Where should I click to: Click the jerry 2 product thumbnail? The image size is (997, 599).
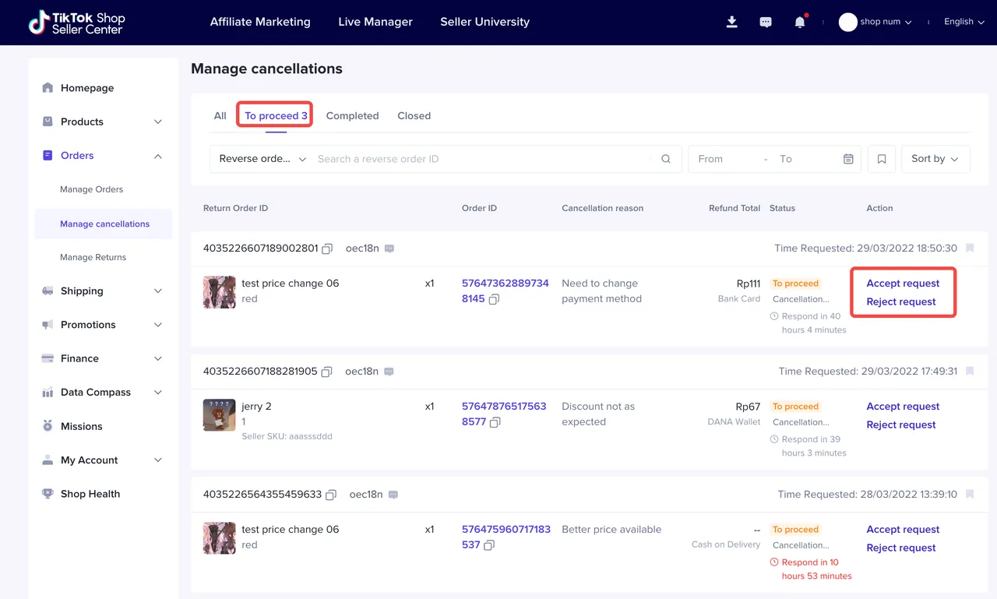pos(219,414)
